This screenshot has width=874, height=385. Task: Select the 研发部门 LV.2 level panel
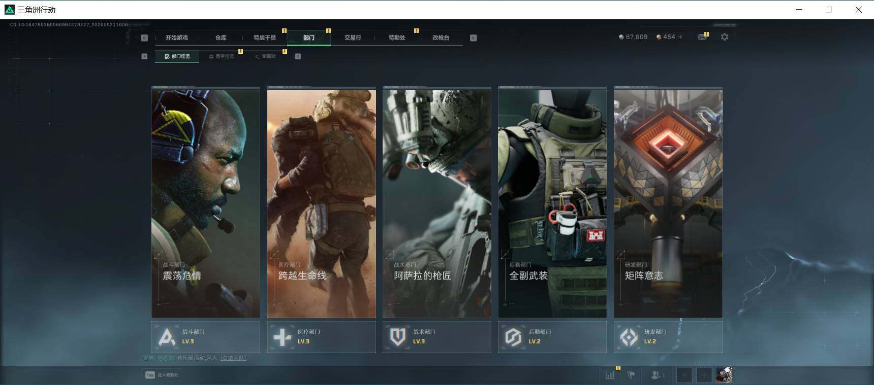[668, 337]
